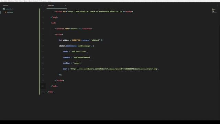Click the closing </script> tag
Viewport: 220px width, 124px height.
[x=59, y=80]
